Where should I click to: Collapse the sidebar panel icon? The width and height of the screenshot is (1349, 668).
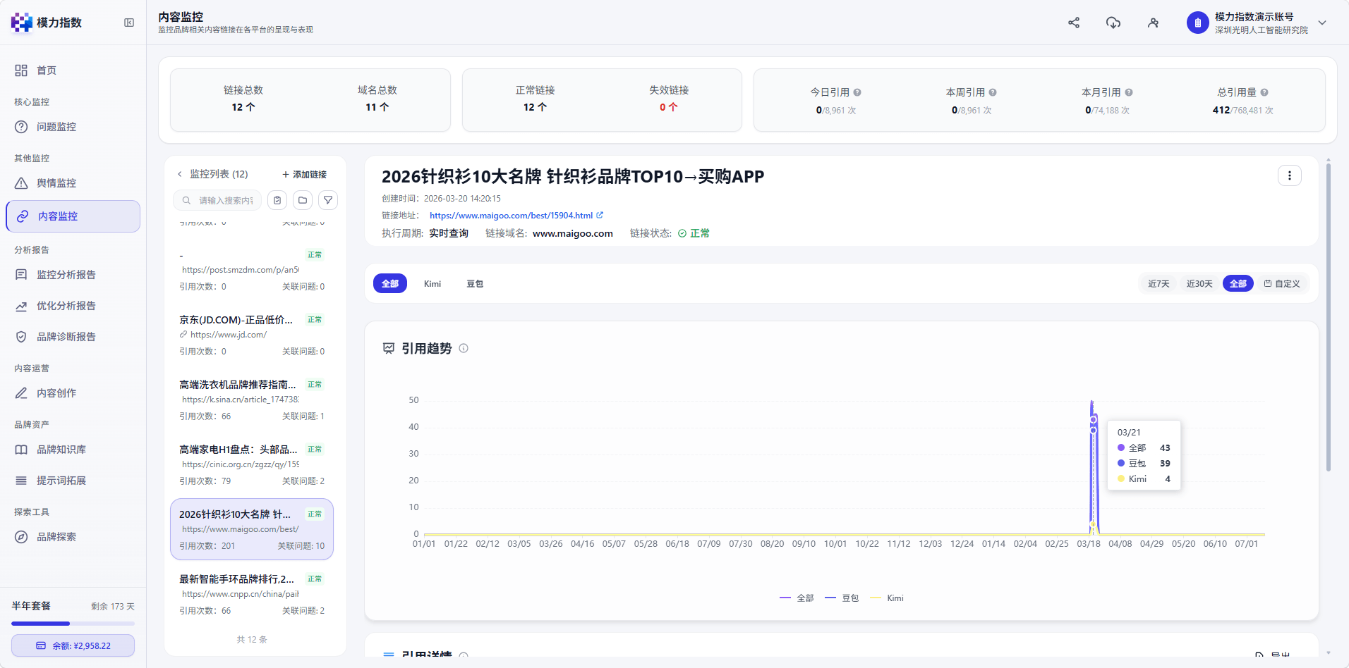click(129, 23)
